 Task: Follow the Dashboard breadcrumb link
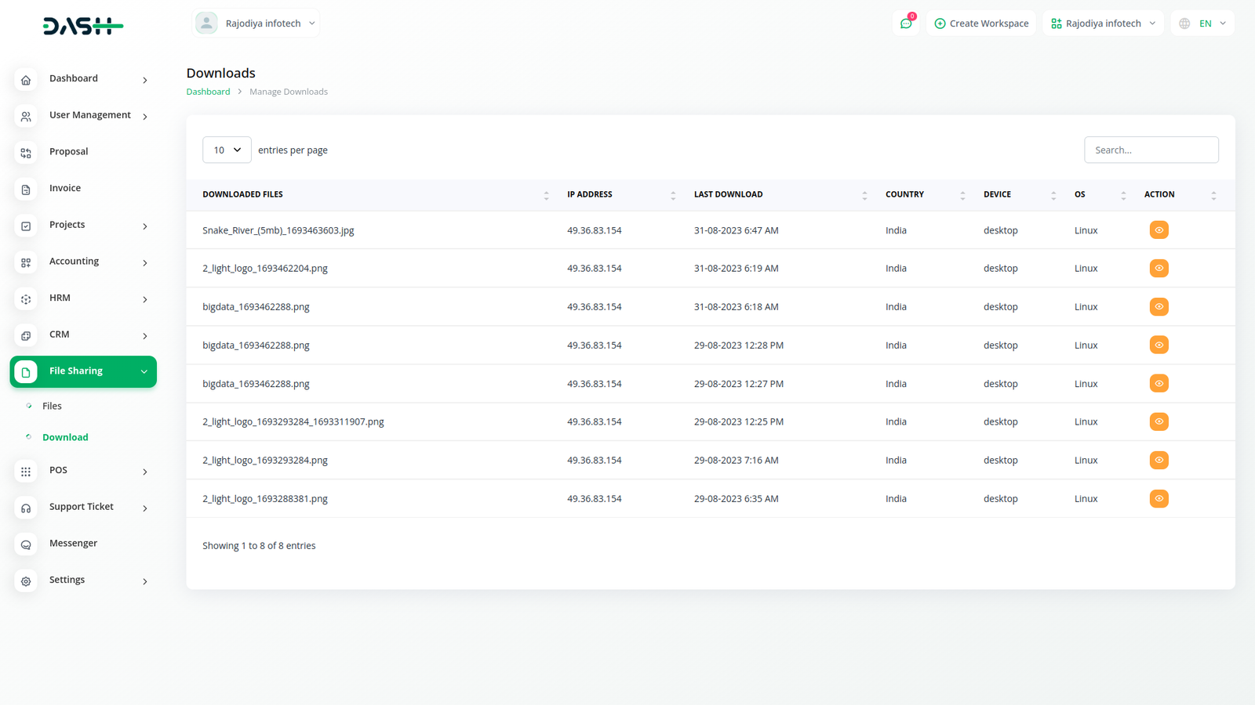point(208,92)
